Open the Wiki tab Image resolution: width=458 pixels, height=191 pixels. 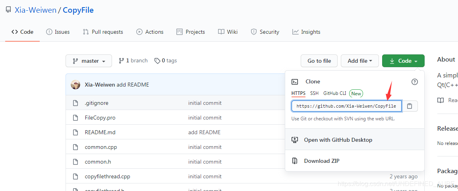pyautogui.click(x=228, y=32)
